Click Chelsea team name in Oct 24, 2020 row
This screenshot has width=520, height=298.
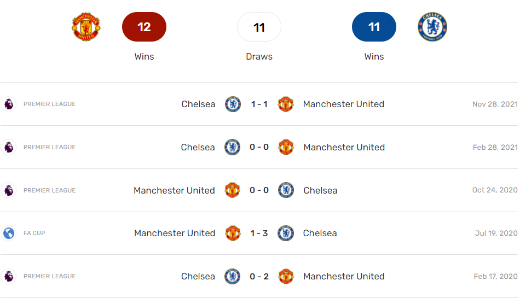coord(320,190)
